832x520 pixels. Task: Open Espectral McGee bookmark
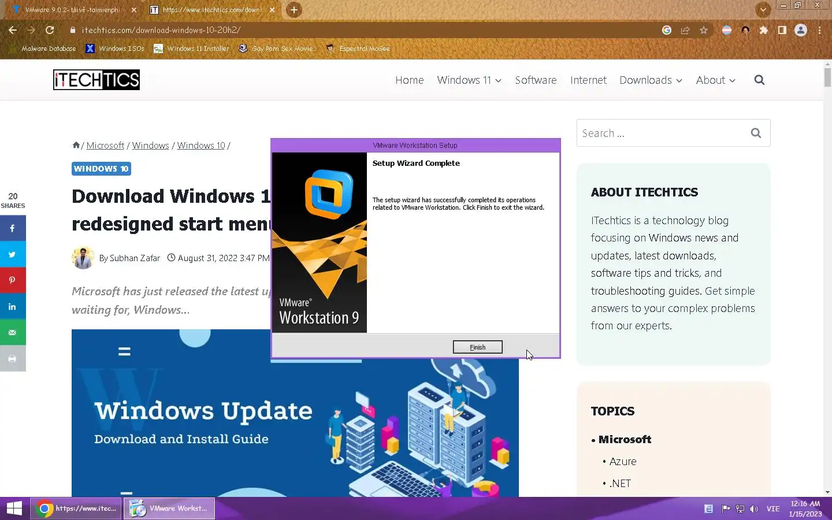point(358,49)
